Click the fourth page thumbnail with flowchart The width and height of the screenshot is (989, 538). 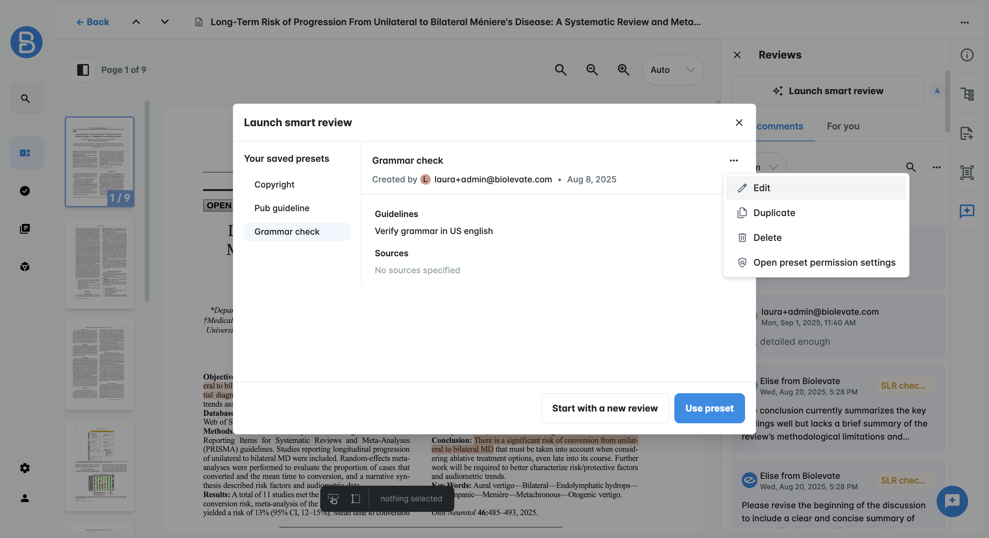pos(99,466)
